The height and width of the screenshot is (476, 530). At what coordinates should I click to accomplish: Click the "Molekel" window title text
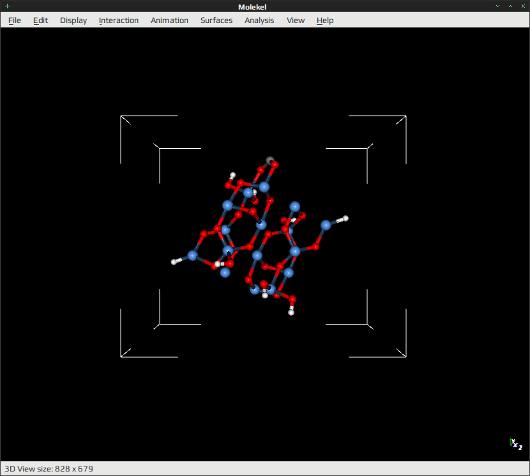coord(252,7)
